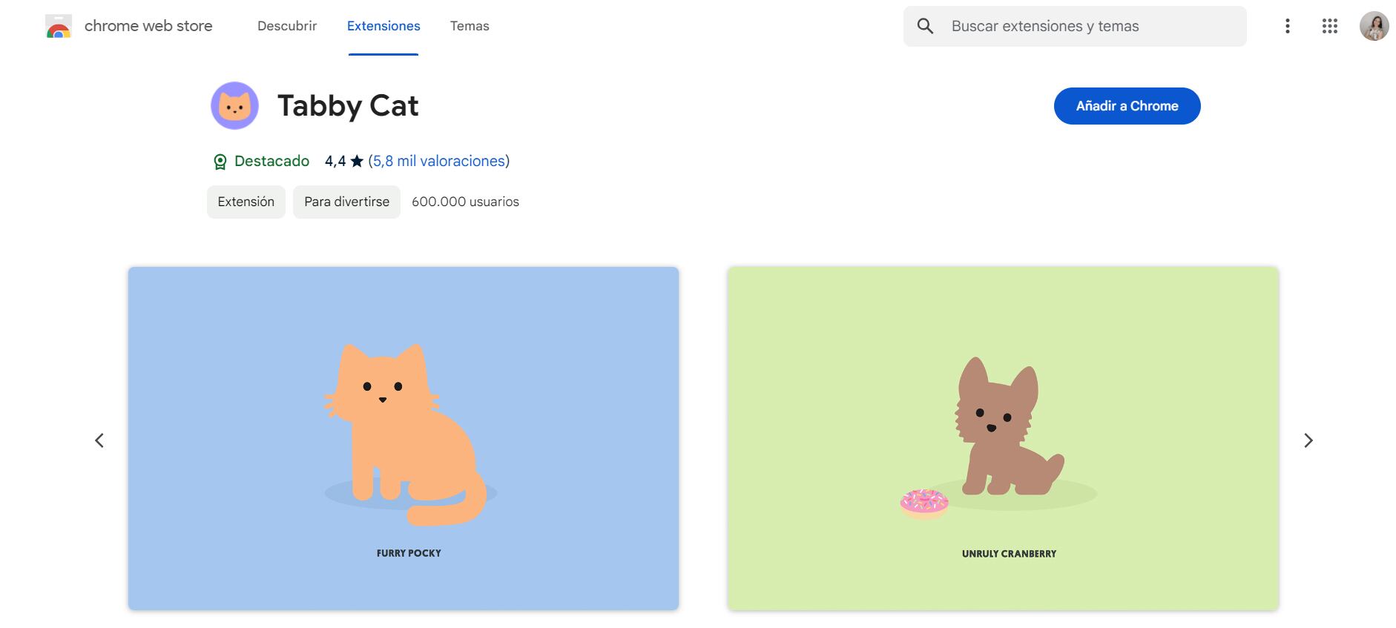
Task: Open the 5,8 mil valoraciones link
Action: point(438,161)
